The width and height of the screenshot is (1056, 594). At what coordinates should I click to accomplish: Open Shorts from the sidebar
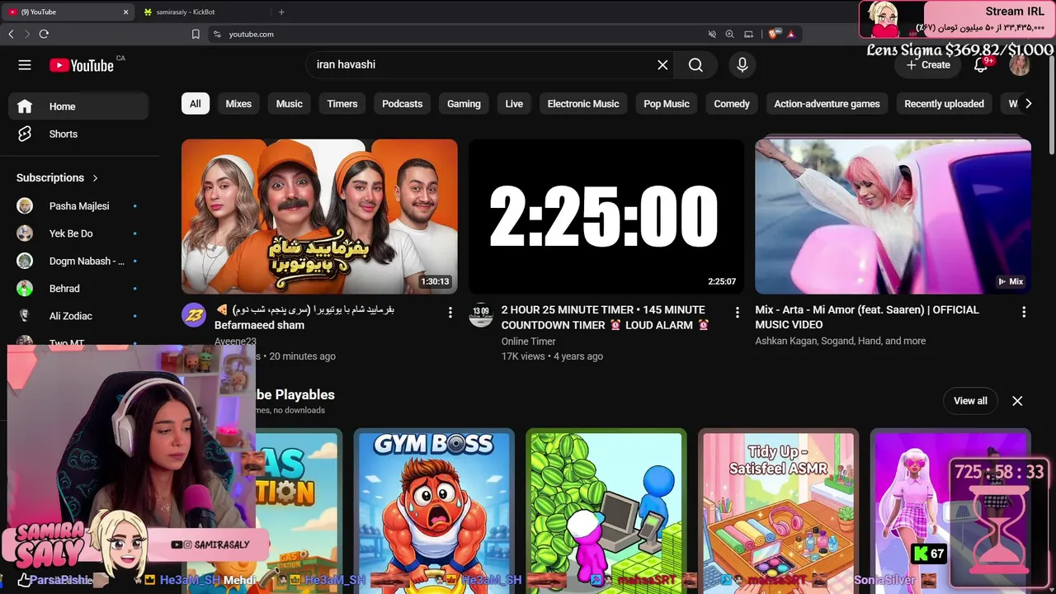[x=78, y=134]
